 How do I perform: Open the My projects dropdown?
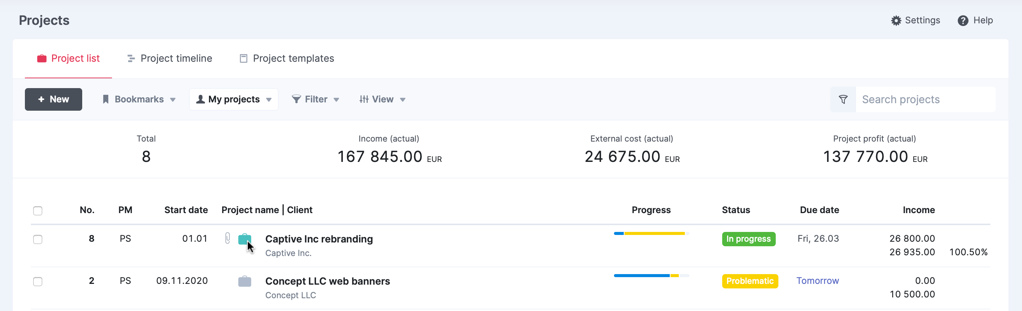[234, 99]
